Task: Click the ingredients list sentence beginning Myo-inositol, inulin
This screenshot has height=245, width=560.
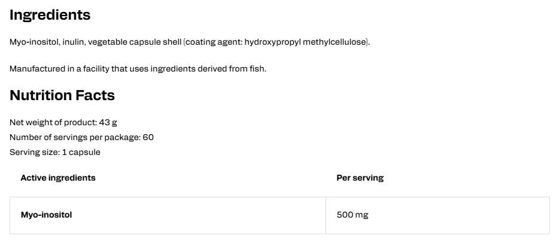Action: (190, 42)
